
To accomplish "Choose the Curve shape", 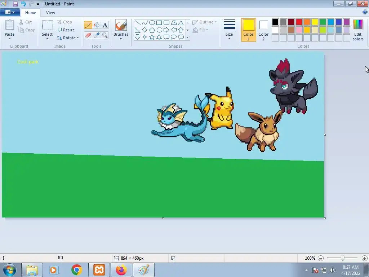I will click(145, 23).
